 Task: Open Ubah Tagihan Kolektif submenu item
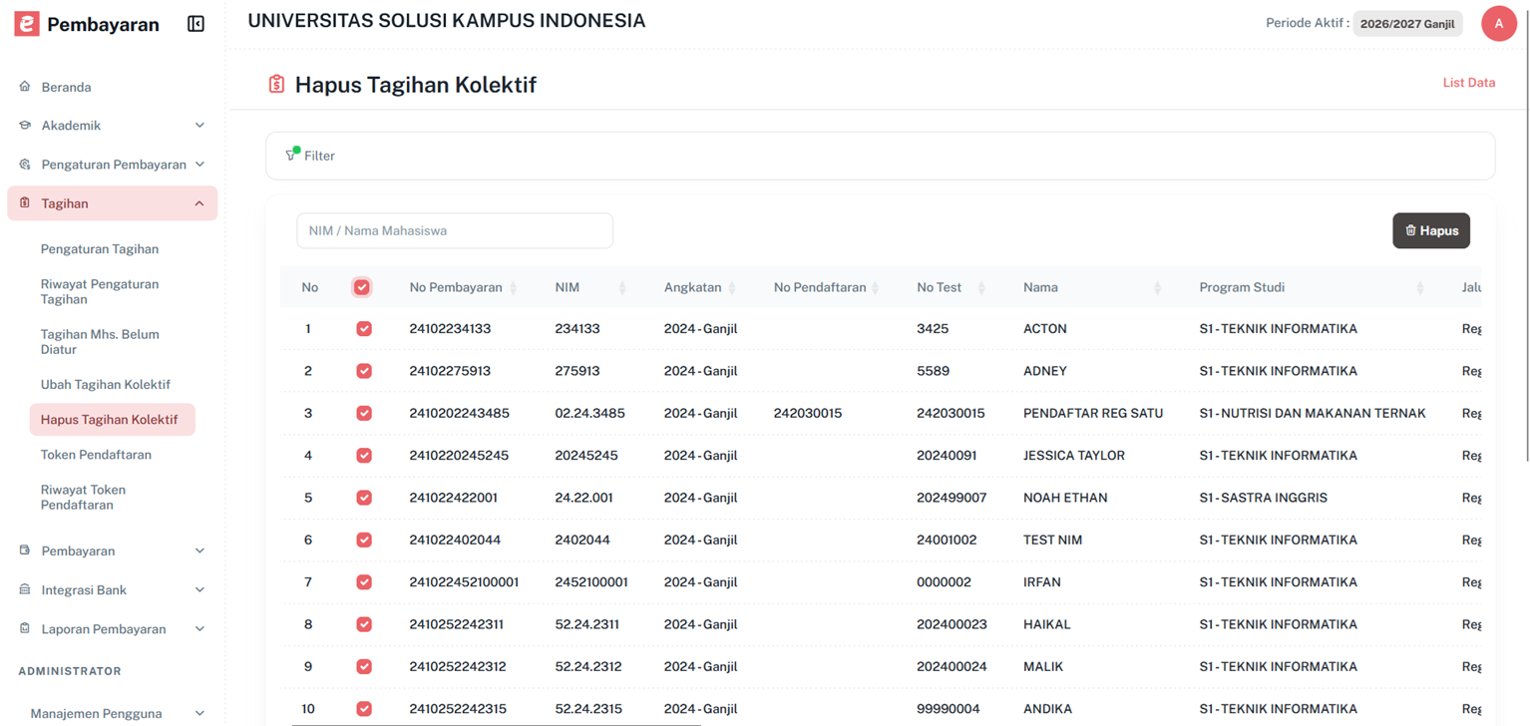(x=106, y=385)
